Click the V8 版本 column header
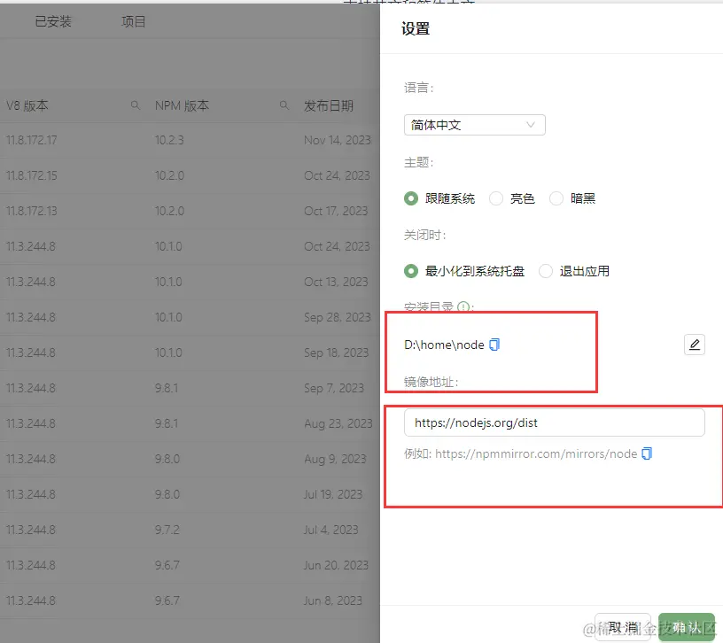Image resolution: width=723 pixels, height=643 pixels. 27,105
